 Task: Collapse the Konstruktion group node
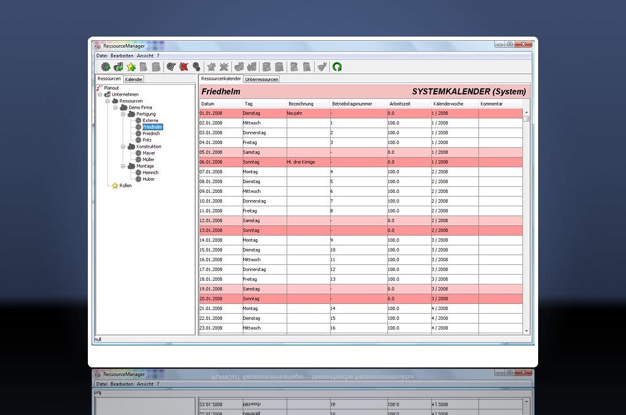point(123,146)
